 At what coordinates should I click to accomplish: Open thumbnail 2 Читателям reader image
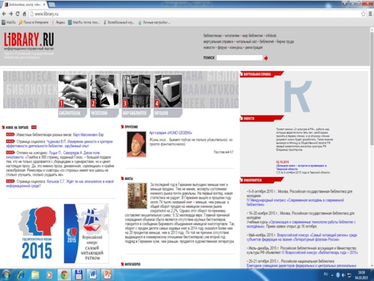point(104,91)
